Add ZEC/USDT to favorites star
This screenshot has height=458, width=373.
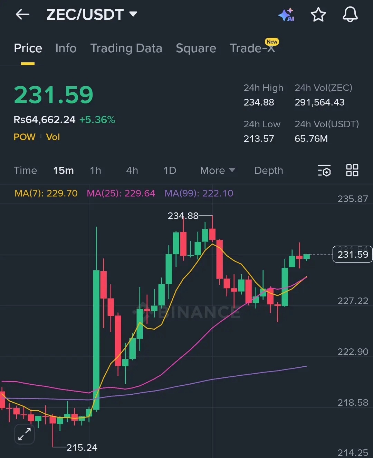pos(318,15)
